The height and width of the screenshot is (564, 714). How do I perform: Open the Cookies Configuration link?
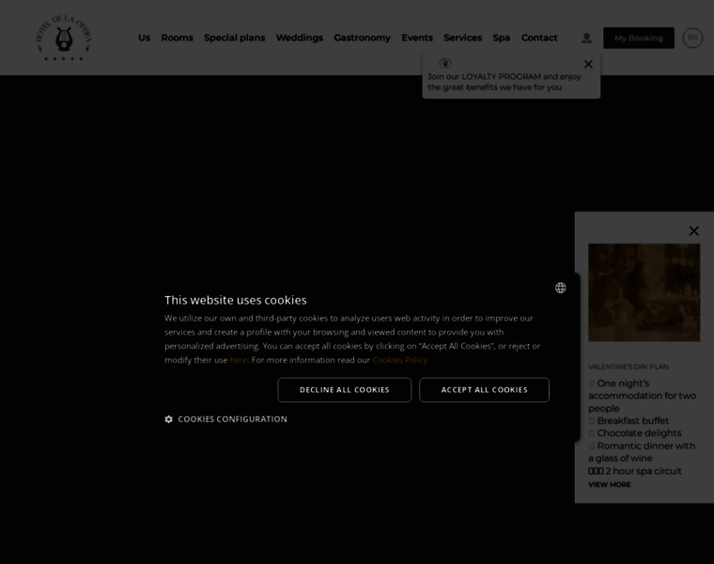pyautogui.click(x=232, y=419)
